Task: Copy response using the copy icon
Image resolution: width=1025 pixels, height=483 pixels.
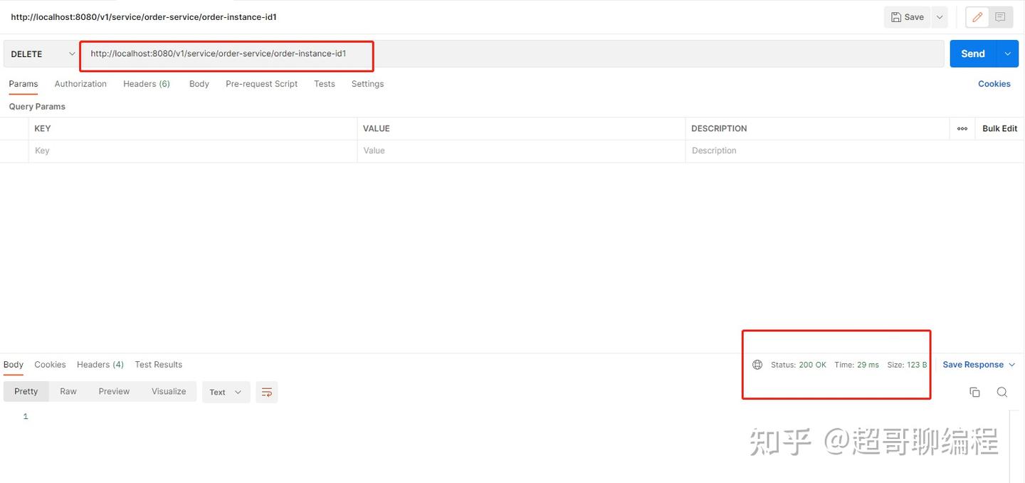Action: coord(974,393)
